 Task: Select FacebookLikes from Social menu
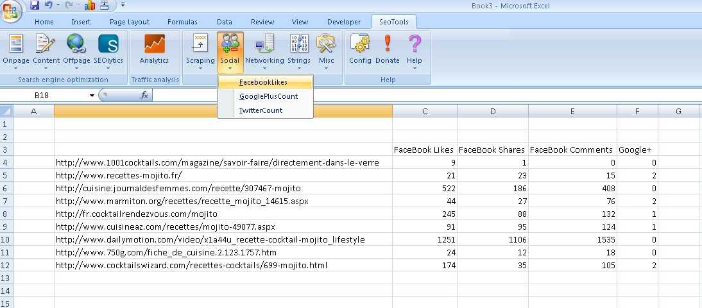263,82
